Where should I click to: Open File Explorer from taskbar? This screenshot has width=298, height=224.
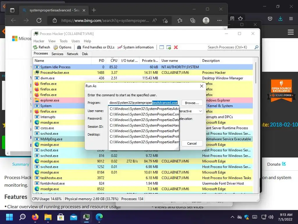pyautogui.click(x=48, y=217)
